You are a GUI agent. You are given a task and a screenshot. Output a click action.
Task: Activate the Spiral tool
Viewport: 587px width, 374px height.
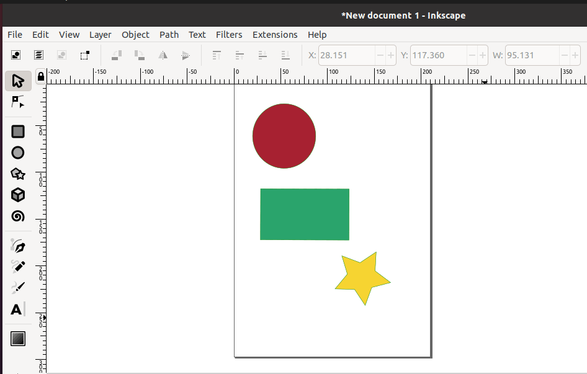17,216
